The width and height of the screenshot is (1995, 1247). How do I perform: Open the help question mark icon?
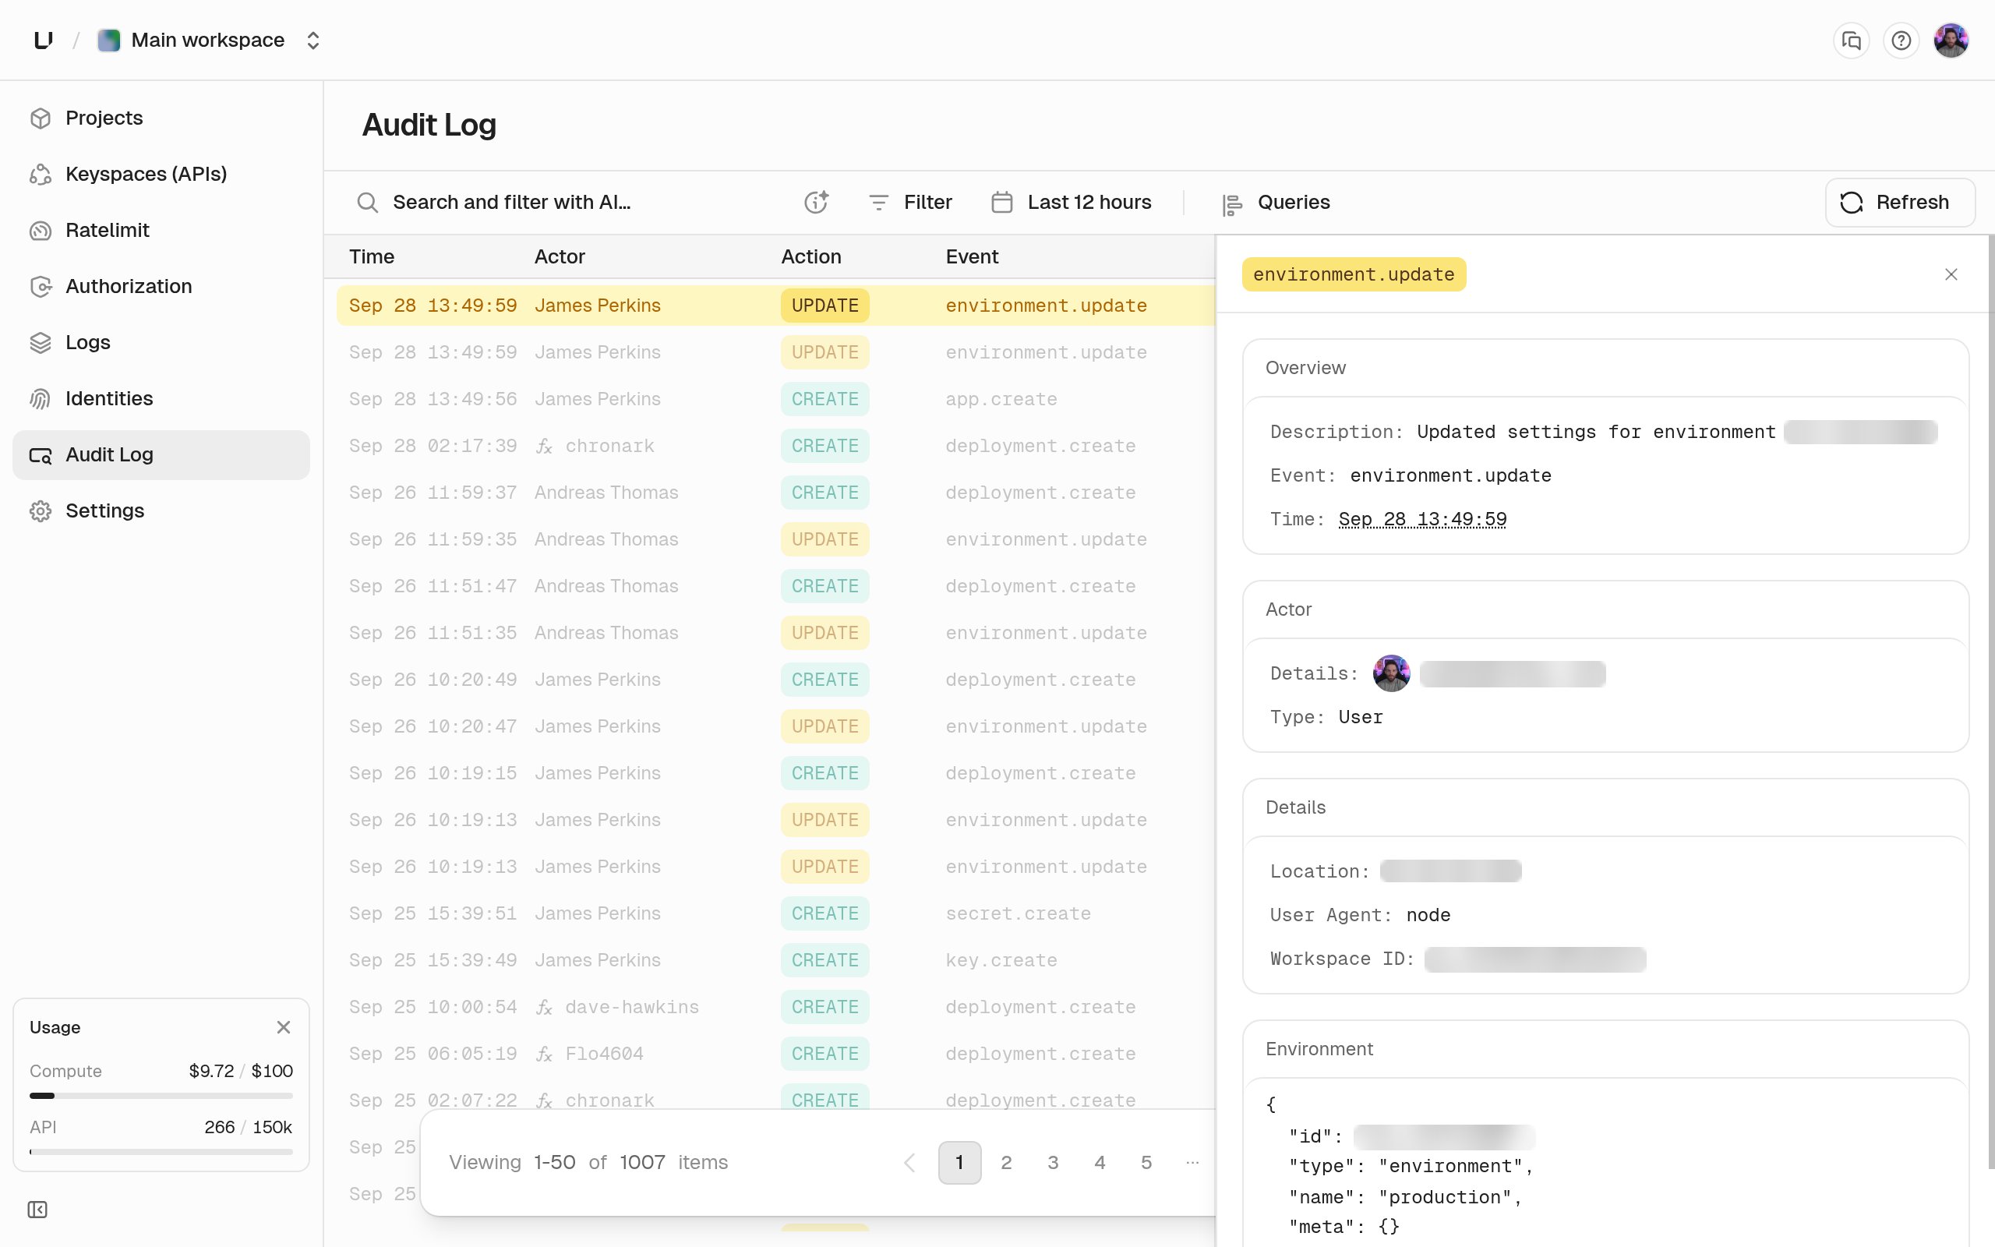click(1901, 40)
